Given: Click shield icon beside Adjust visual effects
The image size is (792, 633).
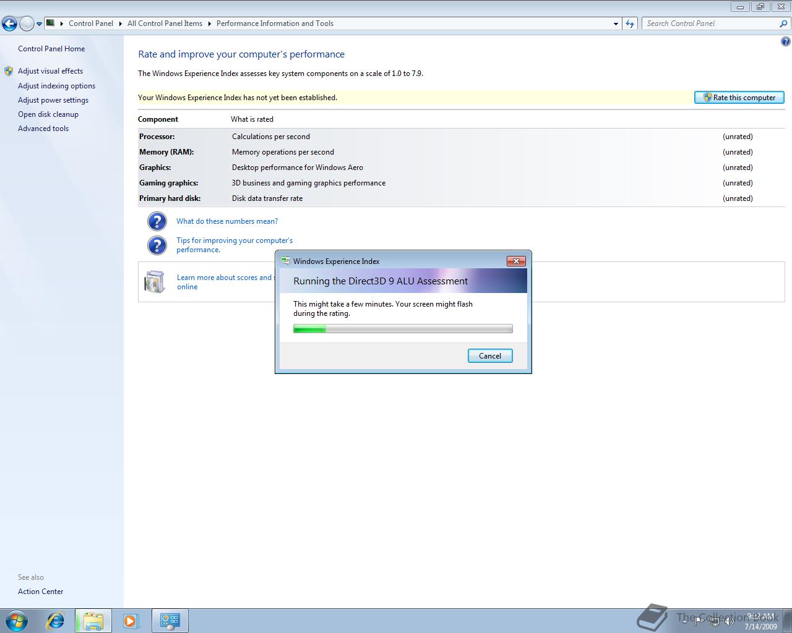Looking at the screenshot, I should (9, 71).
